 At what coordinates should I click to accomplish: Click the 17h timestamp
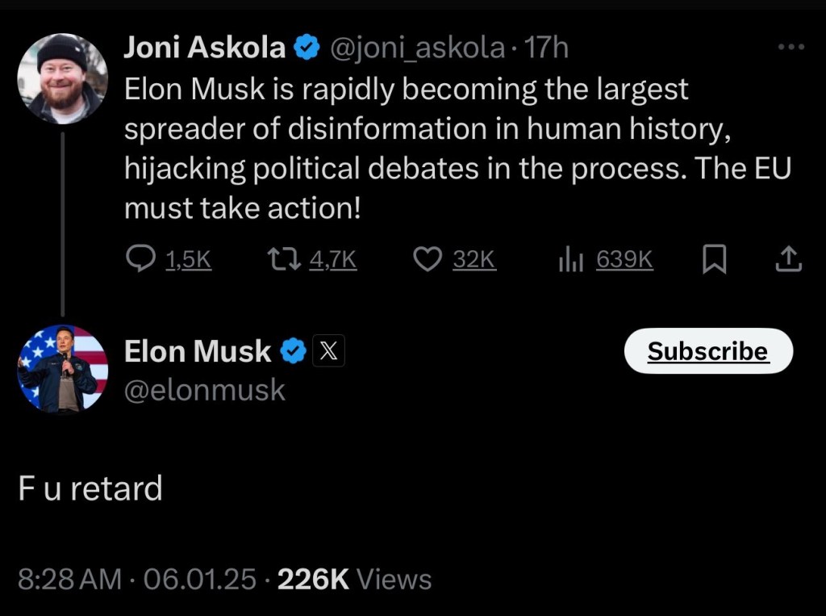pyautogui.click(x=547, y=48)
